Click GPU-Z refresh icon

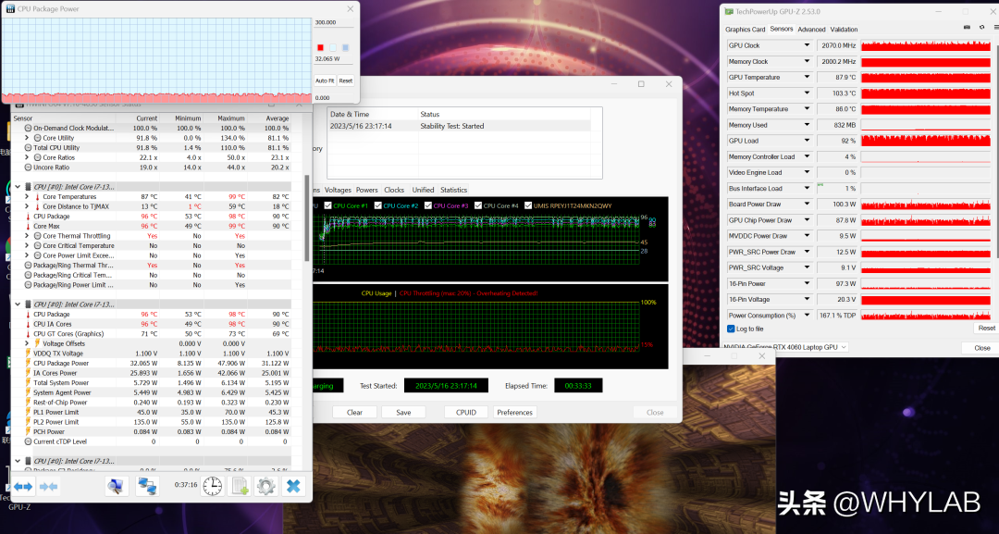click(x=981, y=28)
